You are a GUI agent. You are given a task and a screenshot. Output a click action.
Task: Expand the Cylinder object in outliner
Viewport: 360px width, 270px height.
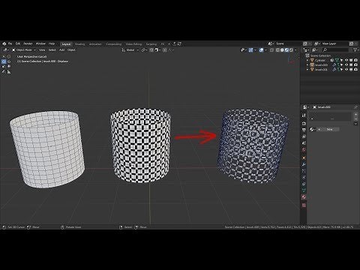tap(307, 60)
